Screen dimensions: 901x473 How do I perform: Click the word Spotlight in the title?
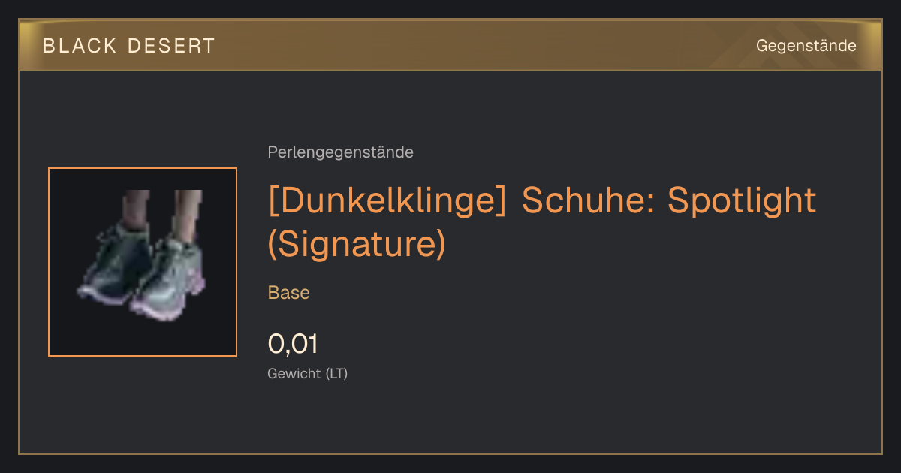[742, 200]
